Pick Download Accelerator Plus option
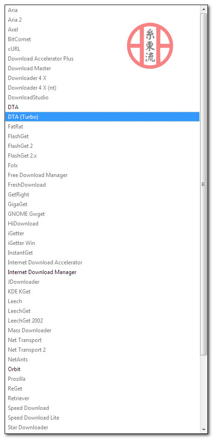 tap(103, 59)
